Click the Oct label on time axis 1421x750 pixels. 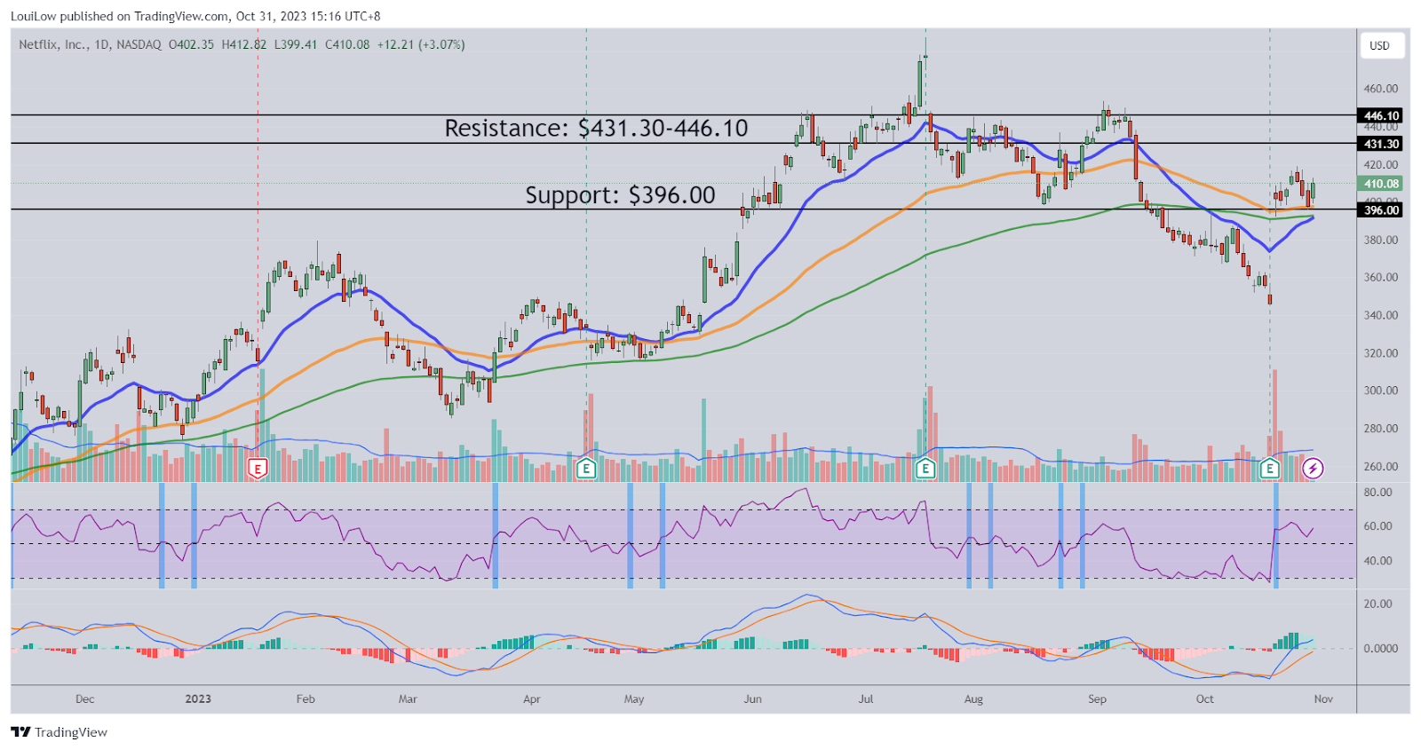click(x=1205, y=699)
